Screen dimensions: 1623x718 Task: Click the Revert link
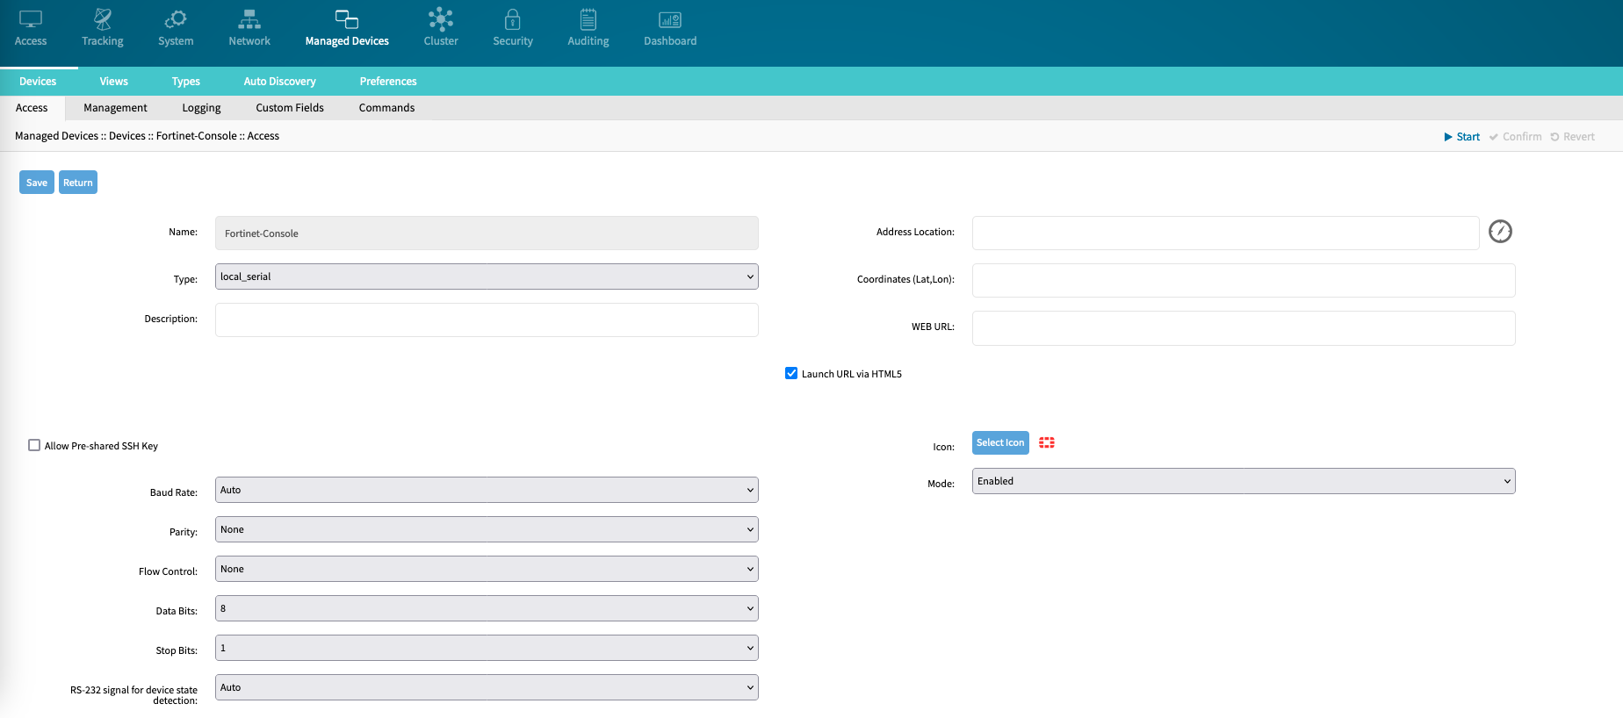(1573, 137)
